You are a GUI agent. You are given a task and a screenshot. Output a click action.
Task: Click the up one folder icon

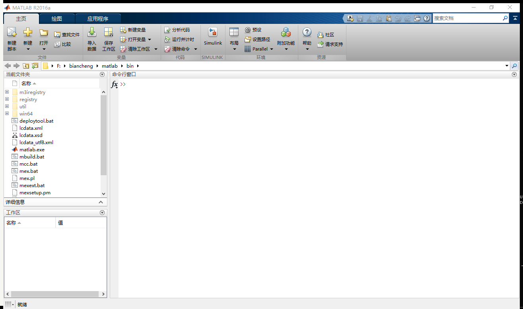tap(26, 66)
